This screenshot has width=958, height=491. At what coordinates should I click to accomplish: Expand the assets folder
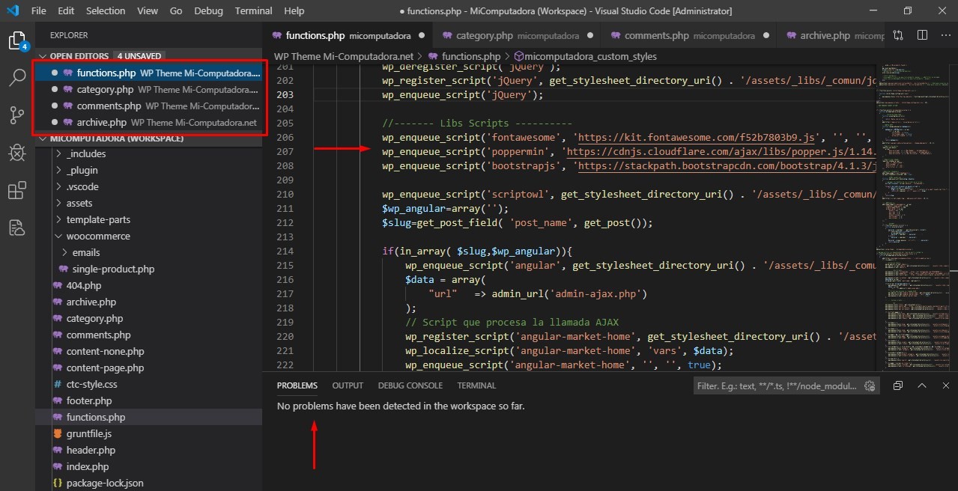tap(60, 203)
